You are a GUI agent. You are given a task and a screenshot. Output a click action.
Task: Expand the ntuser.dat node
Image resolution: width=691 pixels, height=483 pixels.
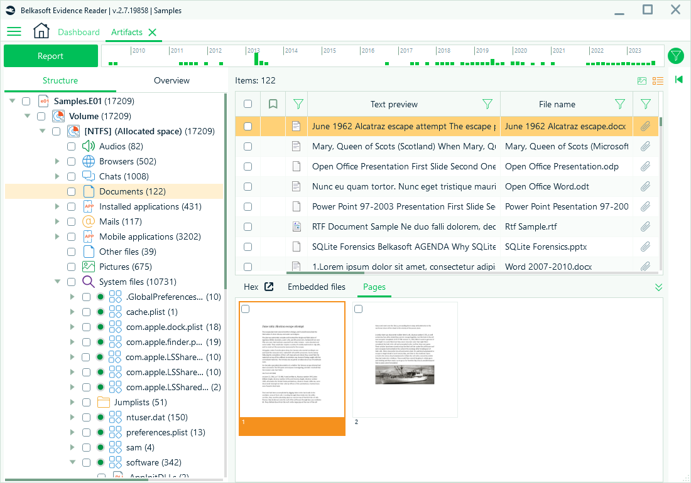[x=72, y=417]
